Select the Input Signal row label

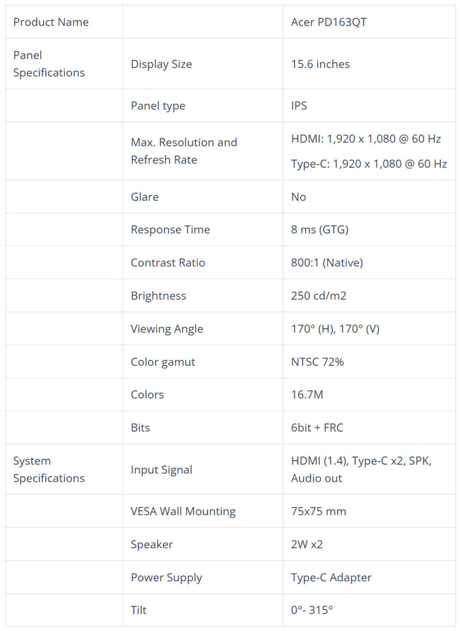click(x=161, y=470)
